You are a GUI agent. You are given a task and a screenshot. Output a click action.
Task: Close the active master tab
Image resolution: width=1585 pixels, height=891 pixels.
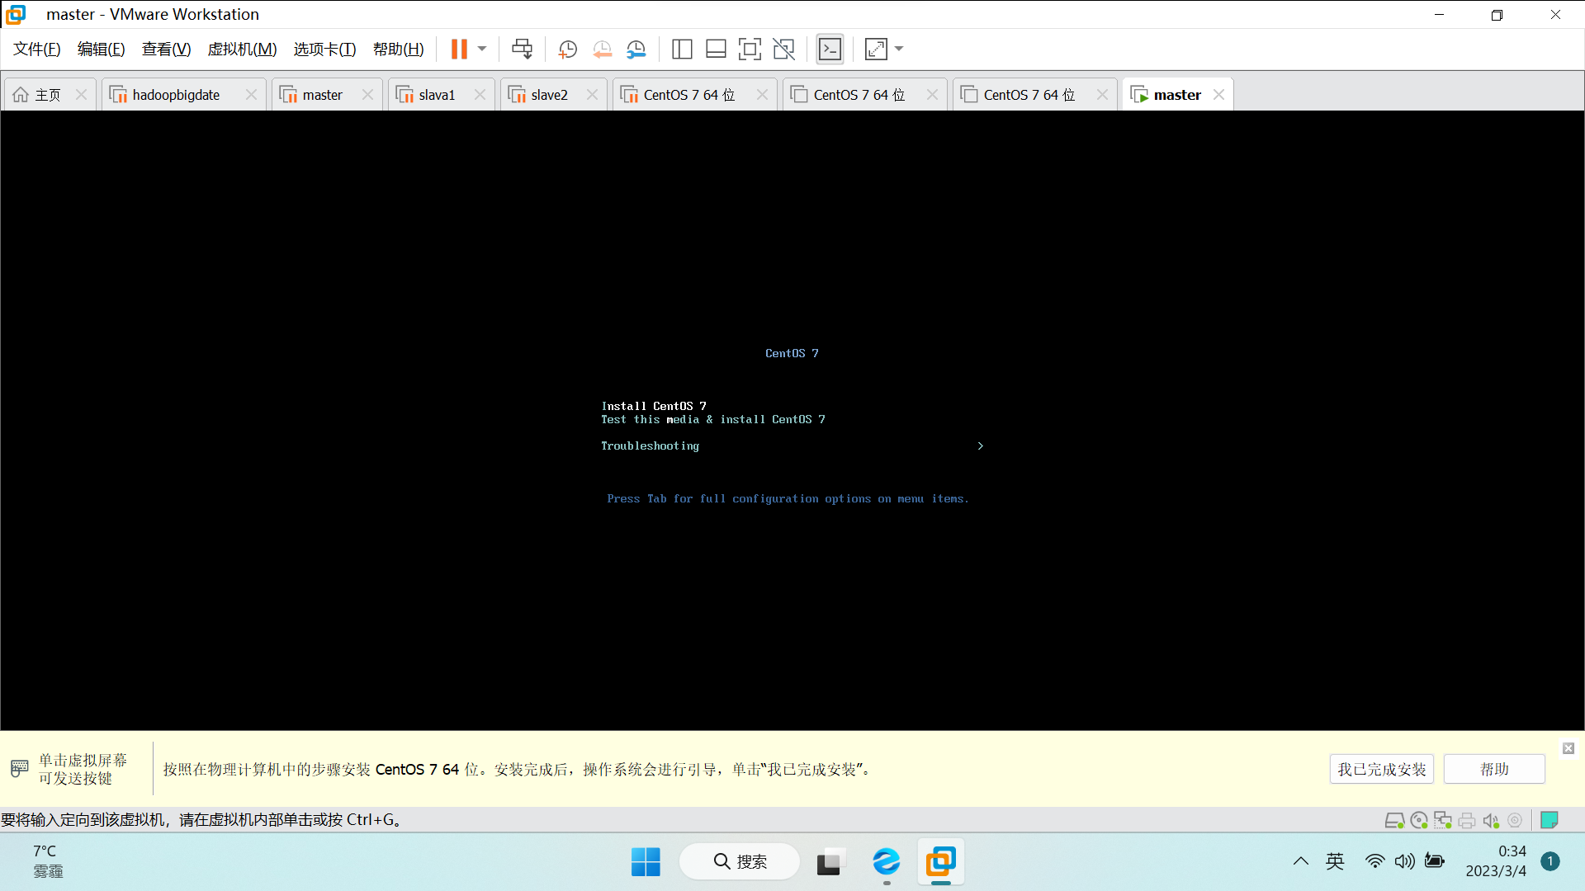1218,95
